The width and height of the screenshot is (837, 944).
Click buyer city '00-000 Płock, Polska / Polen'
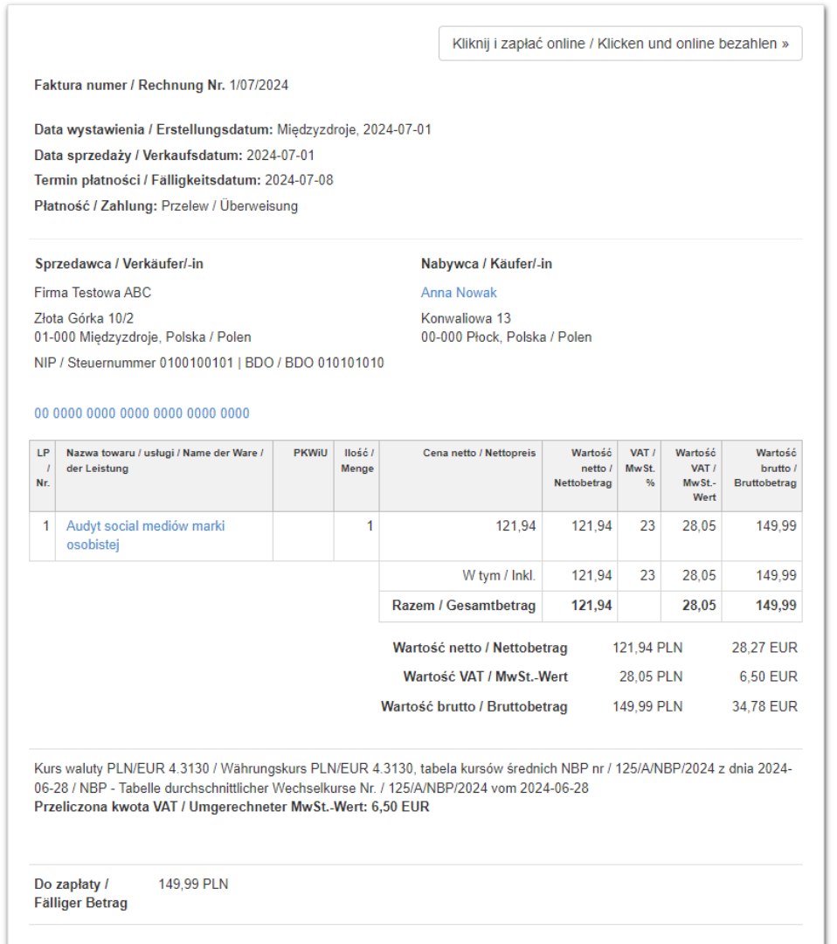(x=506, y=337)
